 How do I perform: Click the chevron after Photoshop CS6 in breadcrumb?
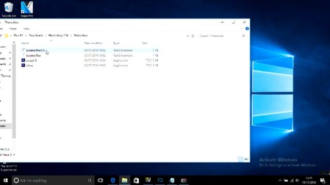coord(71,35)
